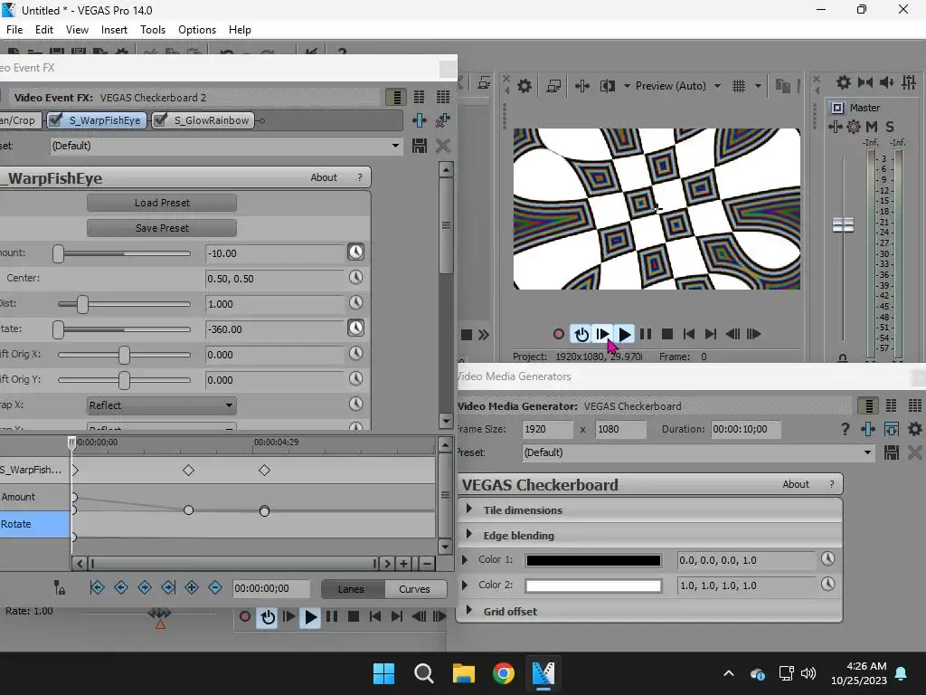Image resolution: width=926 pixels, height=695 pixels.
Task: Toggle Amount animate clock button
Action: click(x=355, y=252)
